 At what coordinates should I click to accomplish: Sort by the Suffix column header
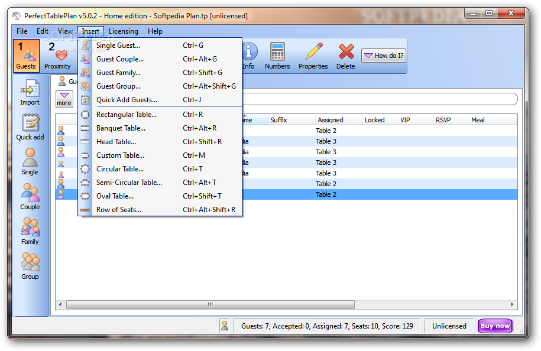[291, 119]
